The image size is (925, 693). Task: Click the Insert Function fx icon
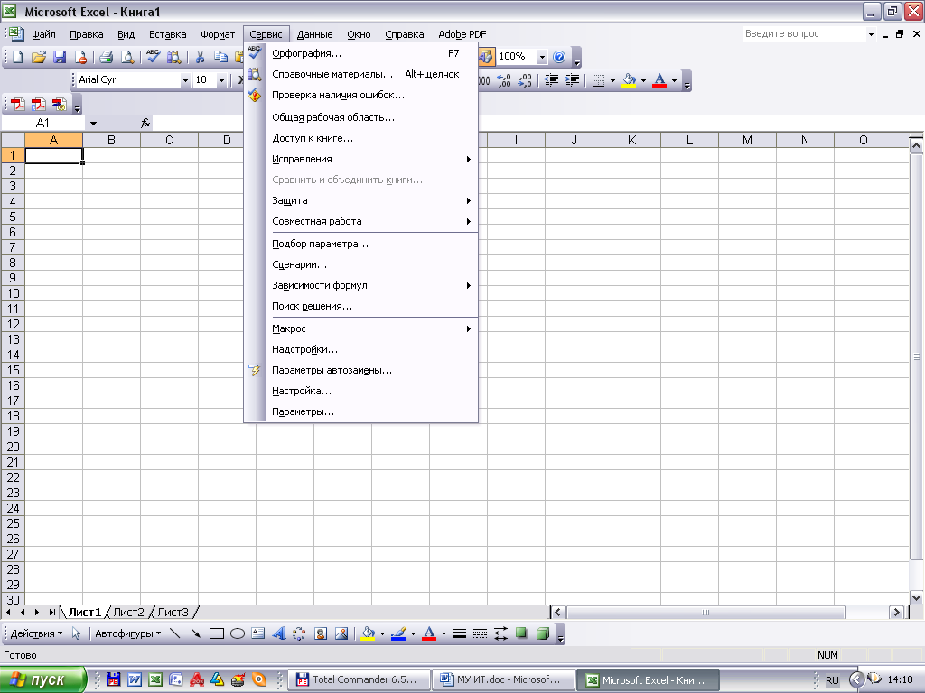145,123
